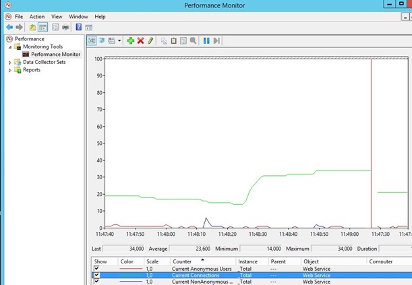
Task: Click the Update Data step-forward icon
Action: pos(216,40)
